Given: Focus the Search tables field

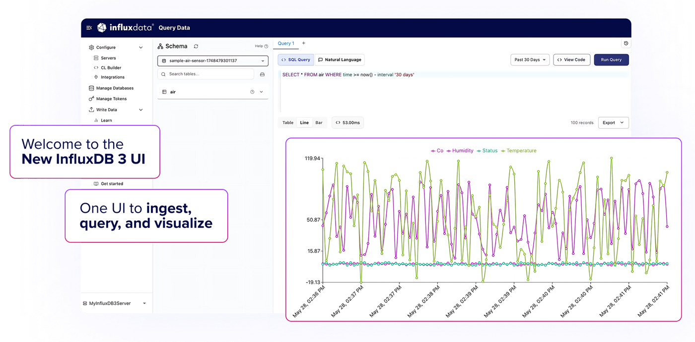Looking at the screenshot, I should tap(206, 74).
